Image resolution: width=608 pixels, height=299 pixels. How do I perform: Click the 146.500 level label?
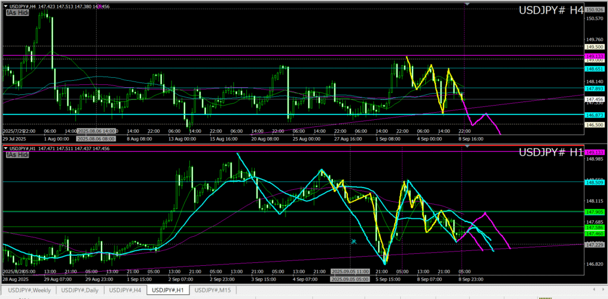coord(594,125)
